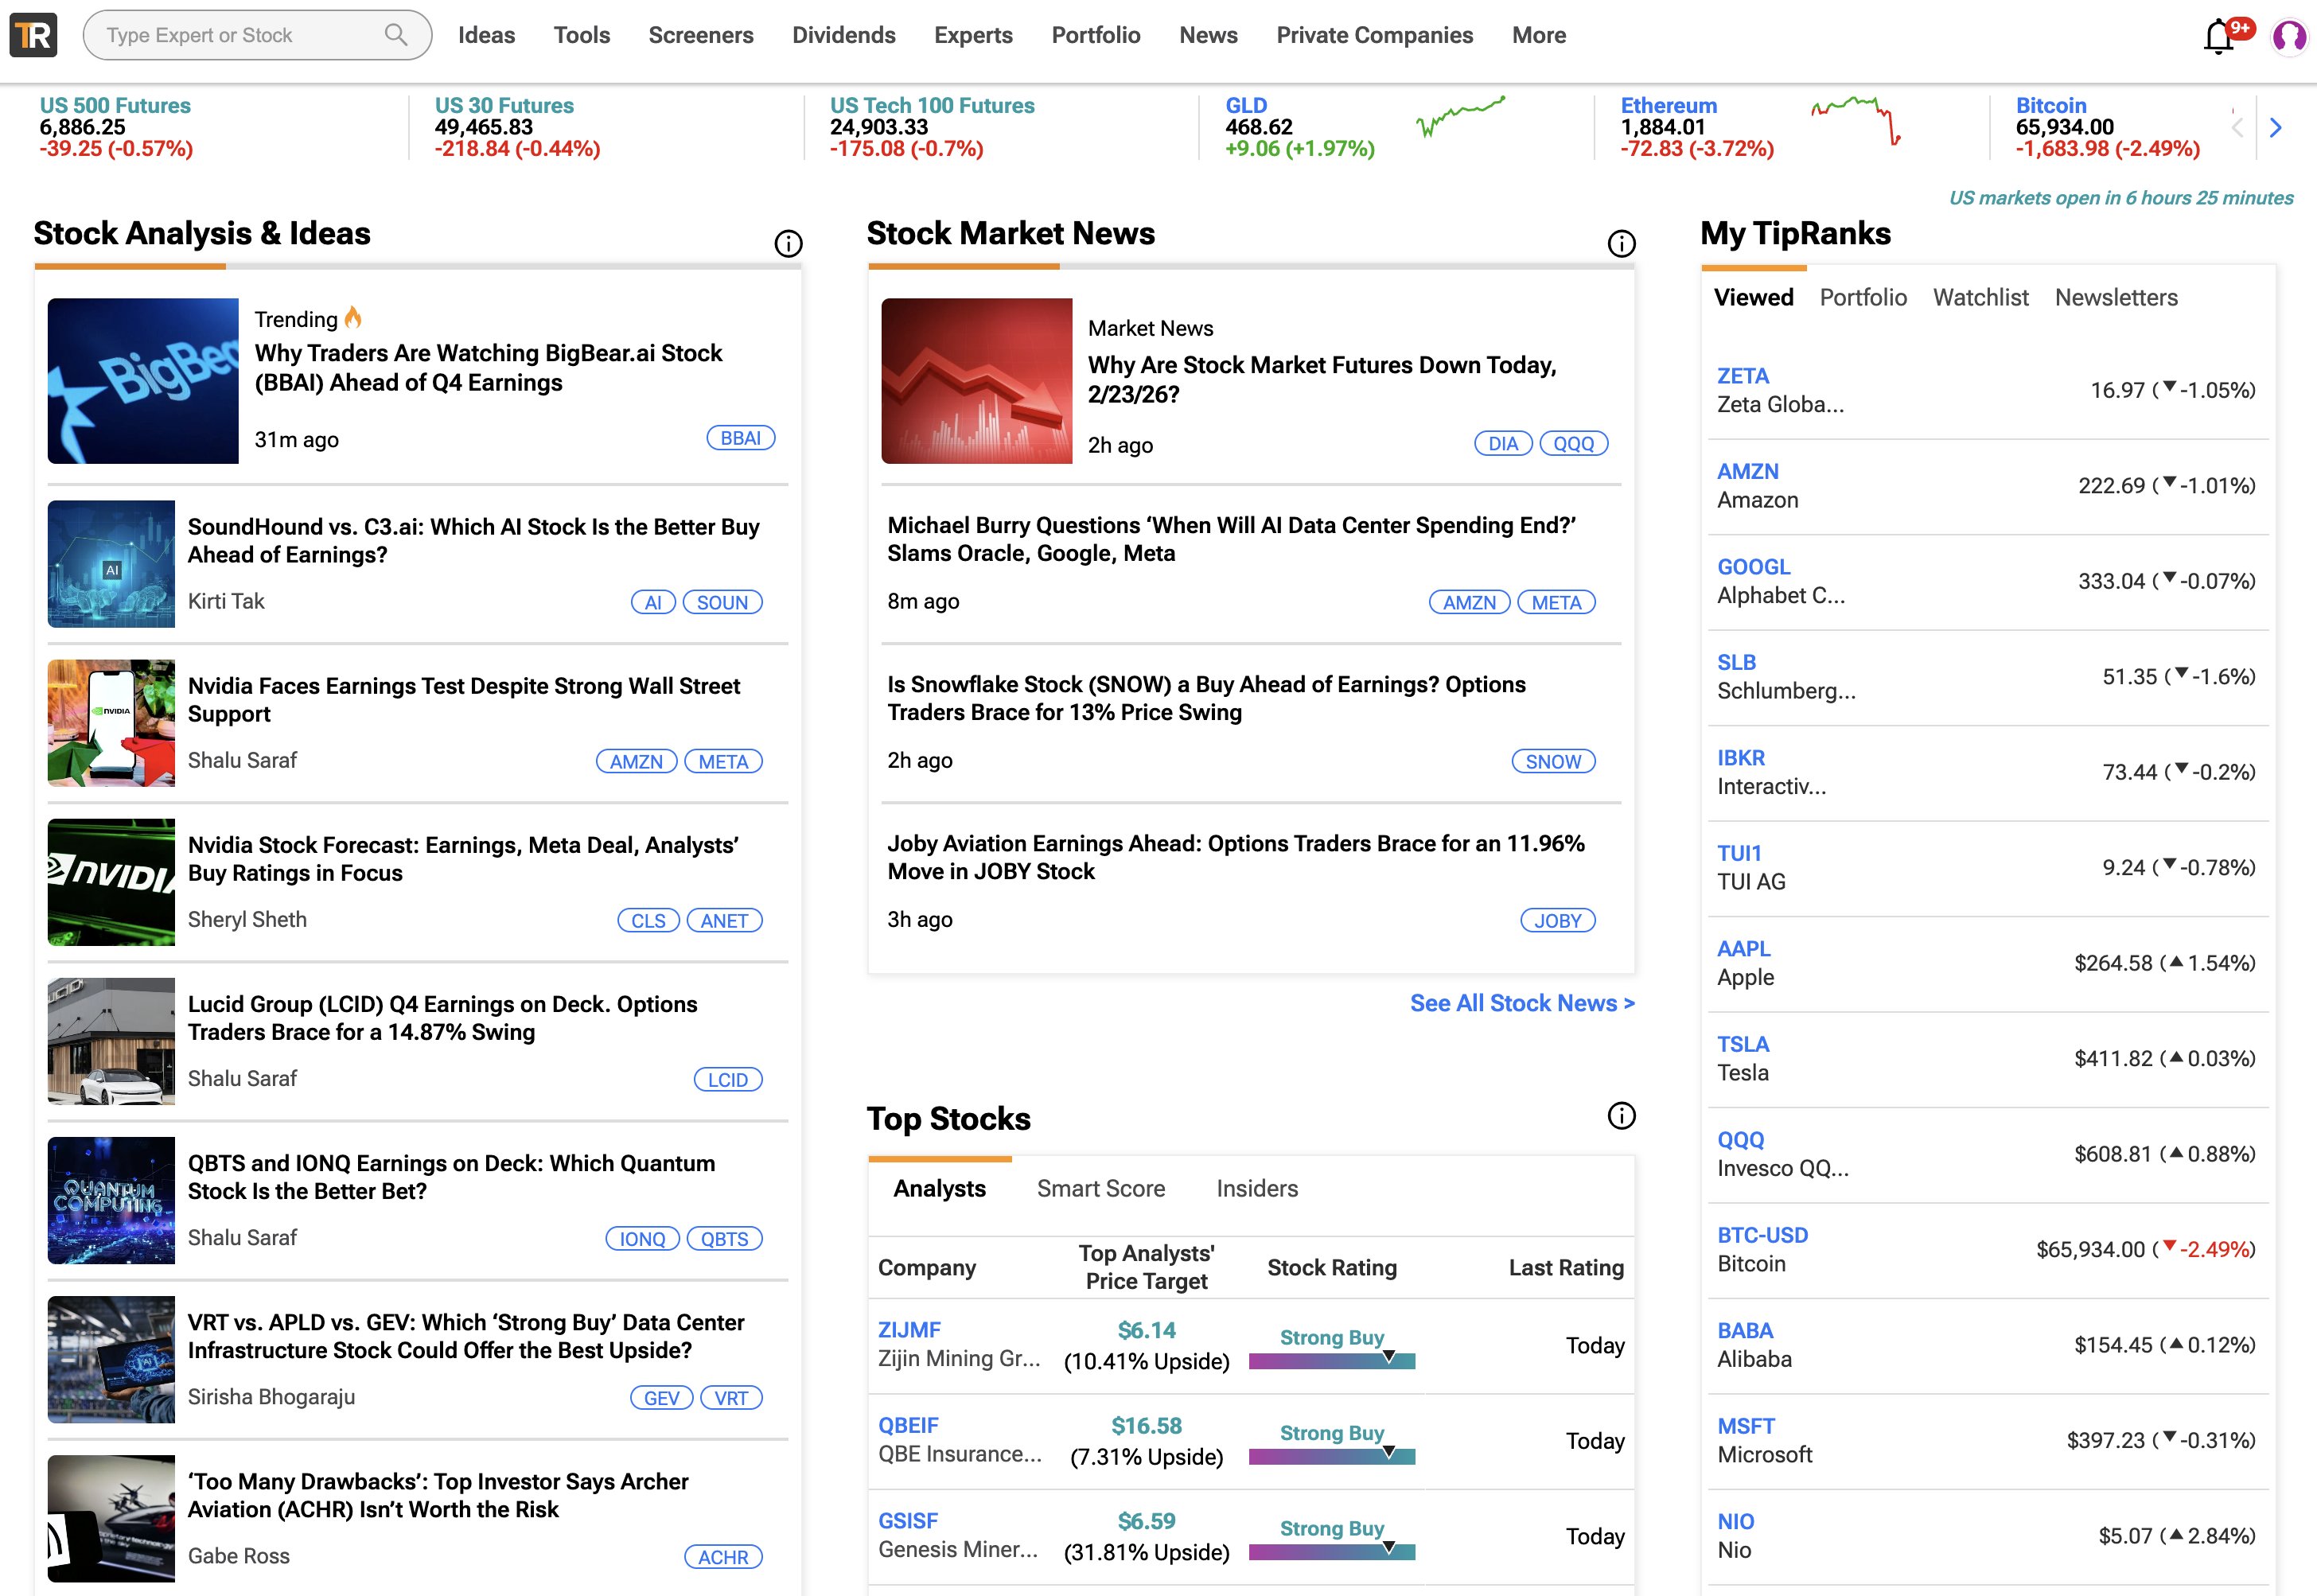Click the right chevron to show more market tickers
The width and height of the screenshot is (2317, 1596).
click(x=2276, y=127)
